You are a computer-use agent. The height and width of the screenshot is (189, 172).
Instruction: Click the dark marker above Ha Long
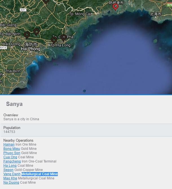tap(54, 40)
